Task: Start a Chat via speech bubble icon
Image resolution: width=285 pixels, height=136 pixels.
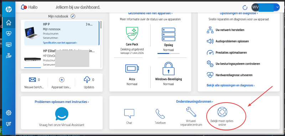Action: (x=129, y=114)
